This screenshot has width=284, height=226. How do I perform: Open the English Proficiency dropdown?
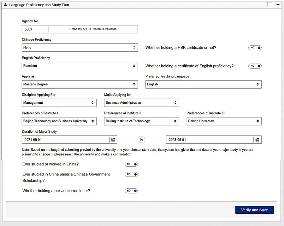(80, 66)
